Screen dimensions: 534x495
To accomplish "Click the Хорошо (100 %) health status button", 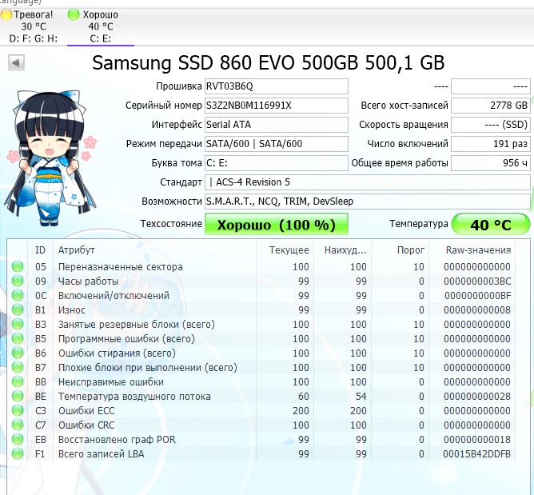I will pyautogui.click(x=277, y=224).
